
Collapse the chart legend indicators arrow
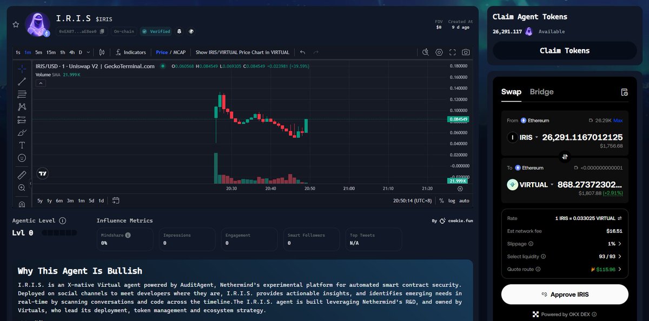(x=41, y=83)
